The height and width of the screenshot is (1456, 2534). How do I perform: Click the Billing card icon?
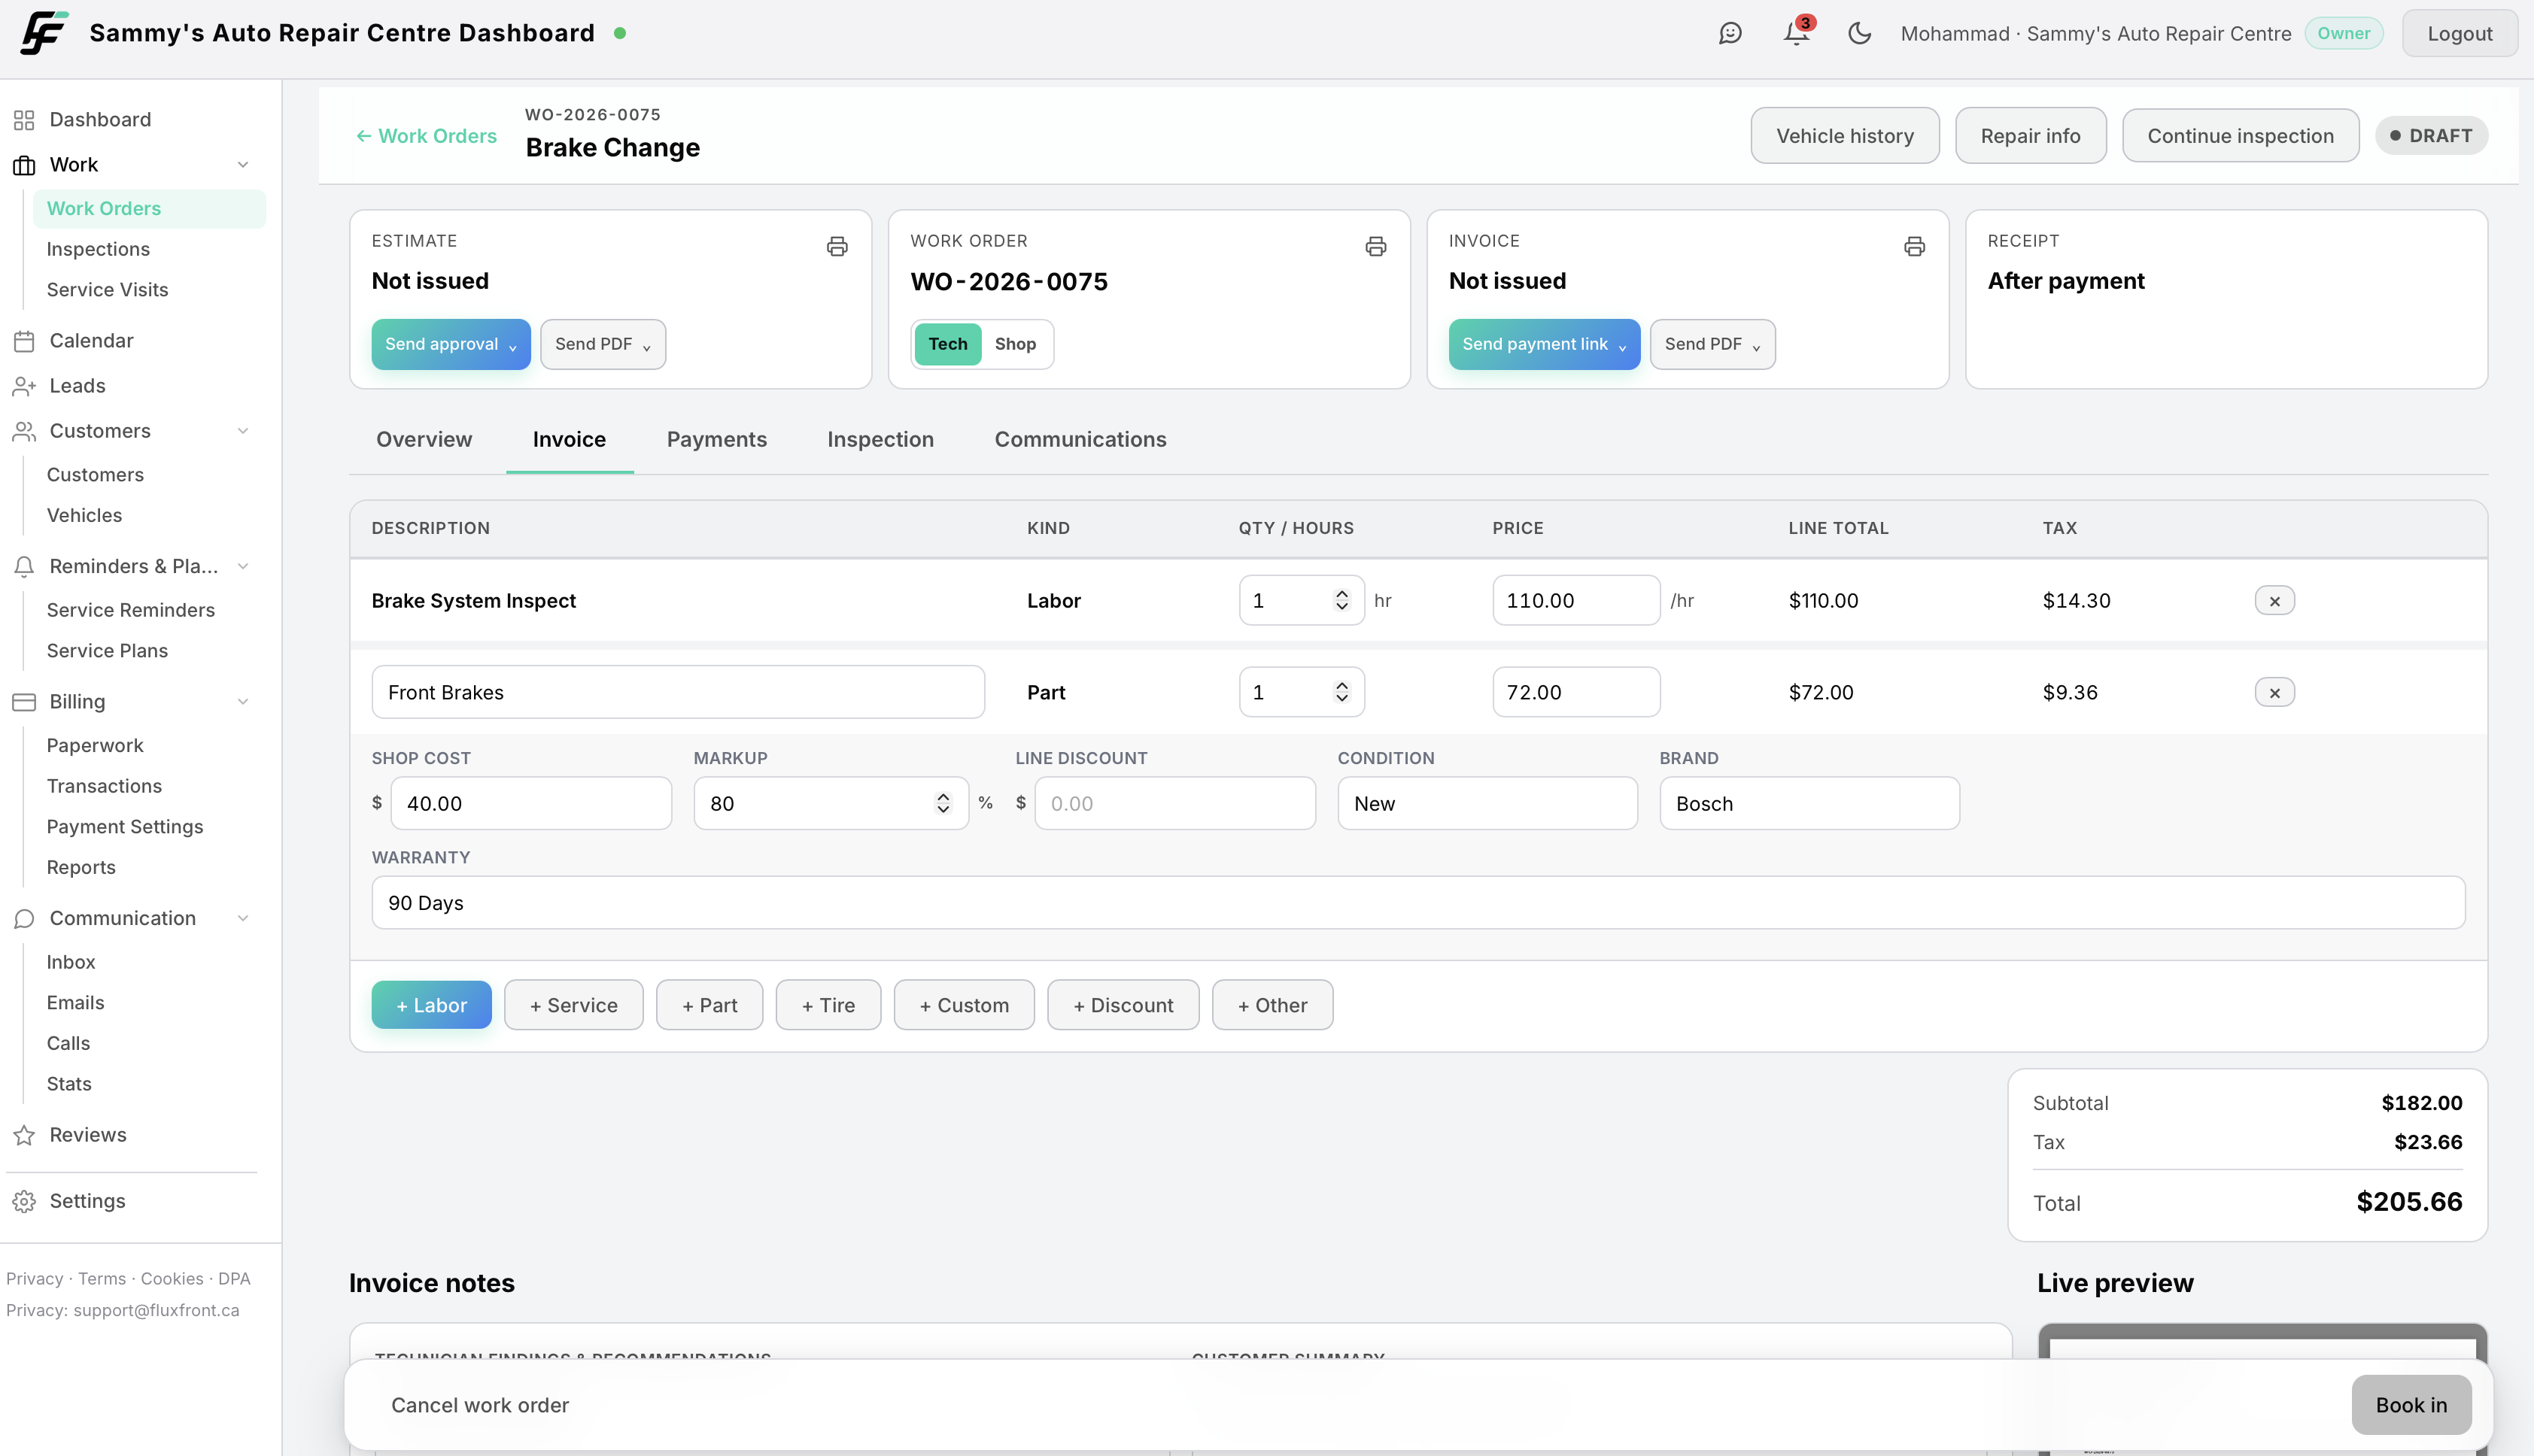click(24, 702)
